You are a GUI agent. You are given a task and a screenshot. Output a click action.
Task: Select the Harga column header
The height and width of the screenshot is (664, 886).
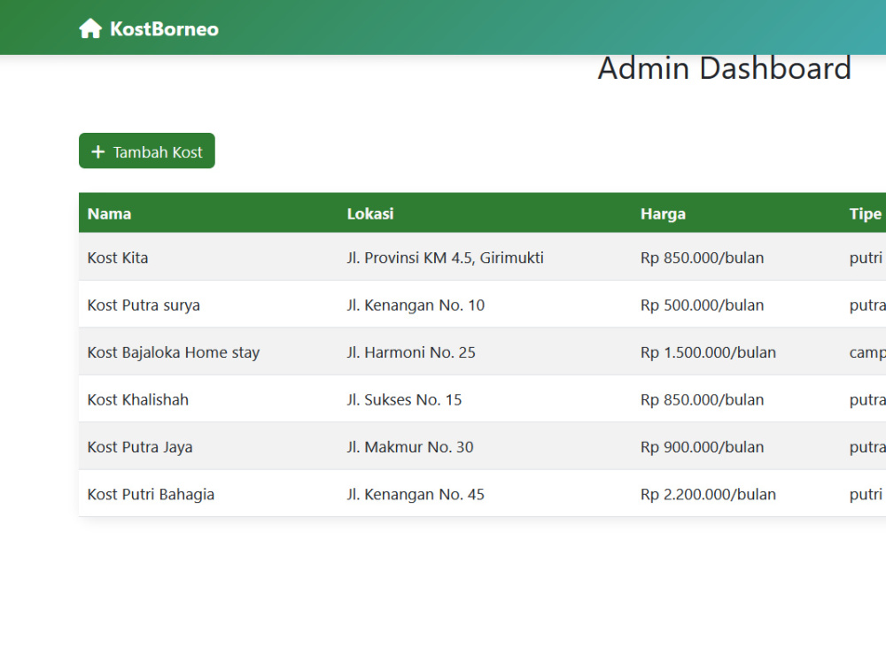click(x=663, y=214)
